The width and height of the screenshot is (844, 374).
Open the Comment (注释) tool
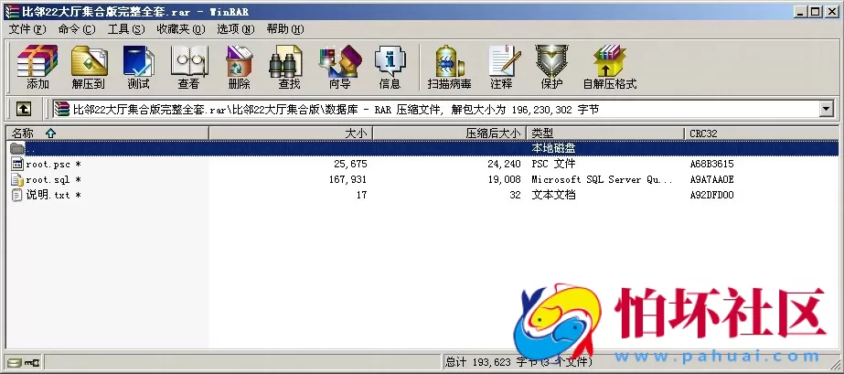(505, 67)
